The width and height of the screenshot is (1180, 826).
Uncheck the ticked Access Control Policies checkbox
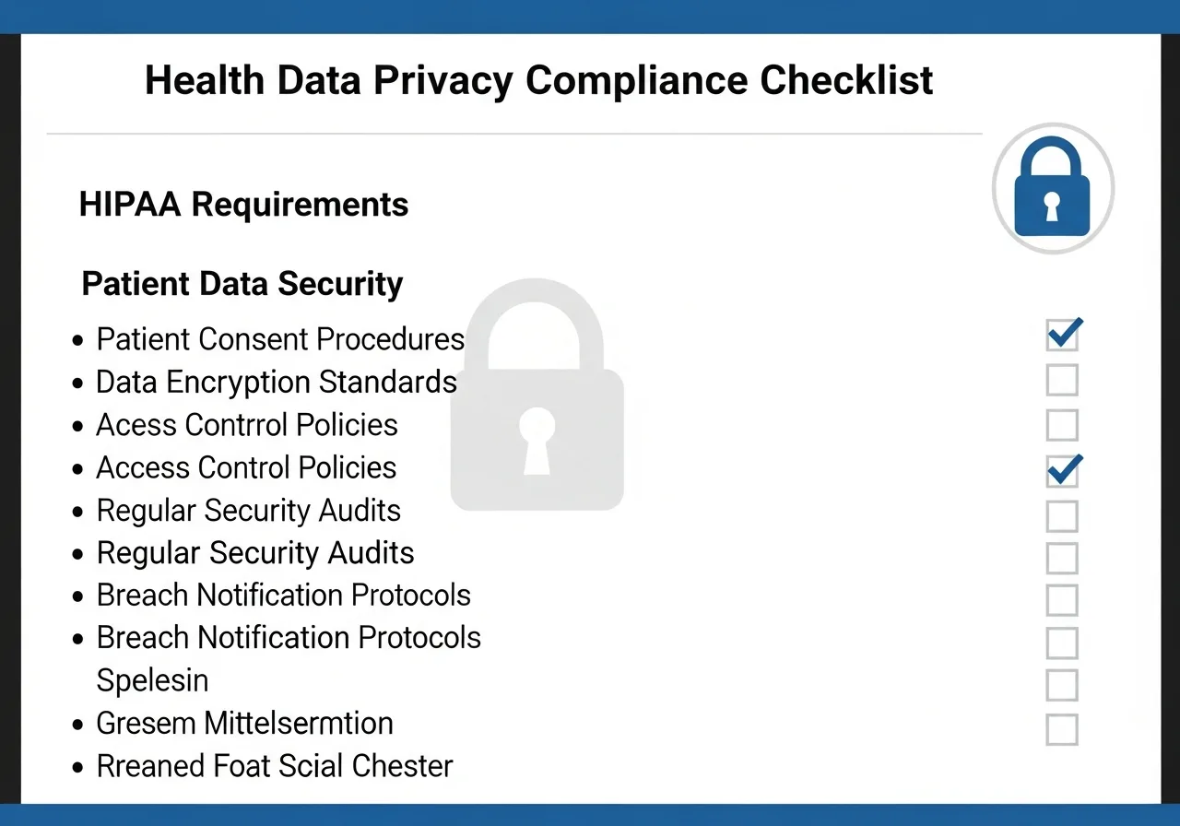coord(1062,471)
